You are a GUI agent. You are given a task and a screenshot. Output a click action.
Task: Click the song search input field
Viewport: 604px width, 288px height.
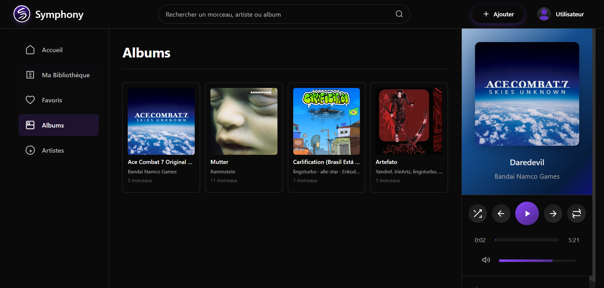(x=277, y=14)
